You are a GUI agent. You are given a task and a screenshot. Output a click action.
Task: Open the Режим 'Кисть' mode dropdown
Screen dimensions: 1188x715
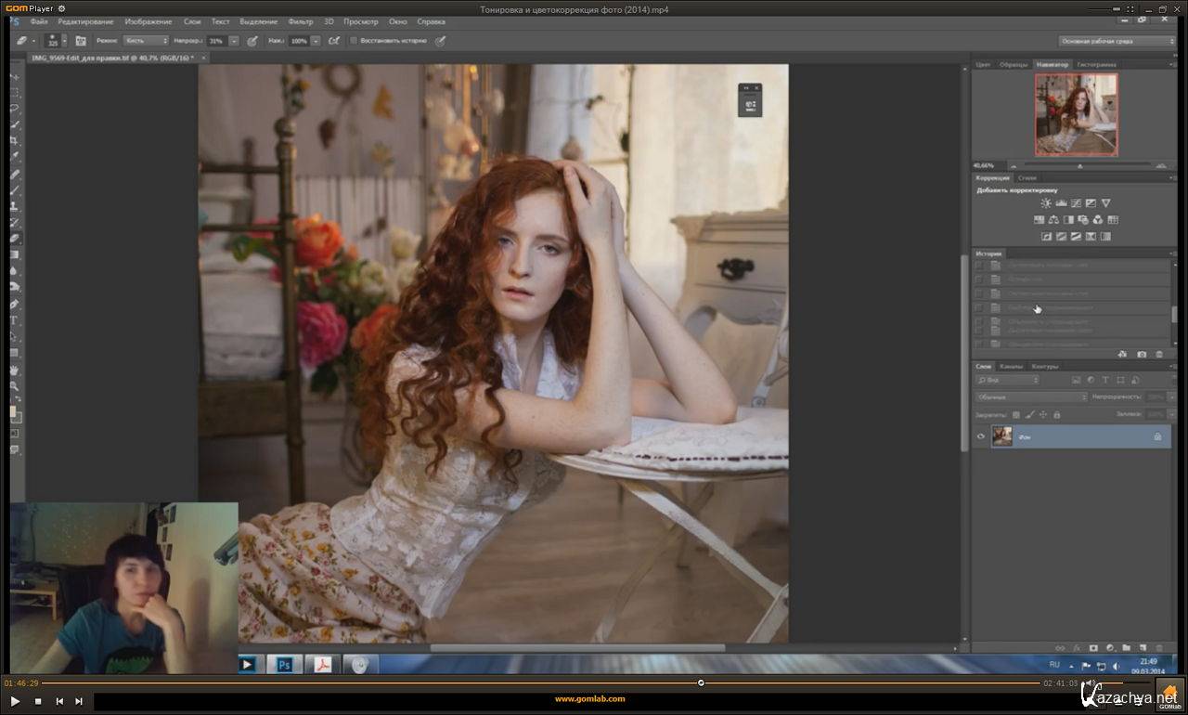point(146,41)
